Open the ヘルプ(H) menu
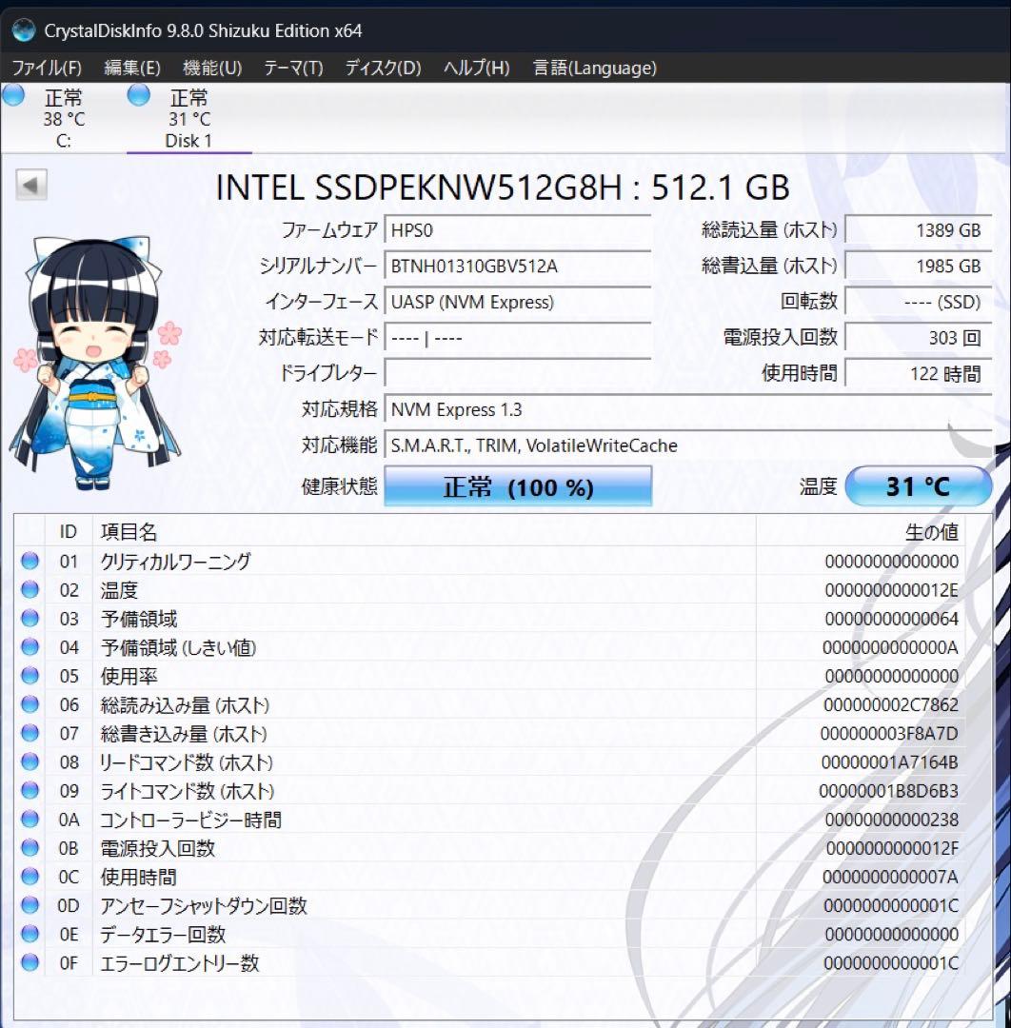 point(477,68)
